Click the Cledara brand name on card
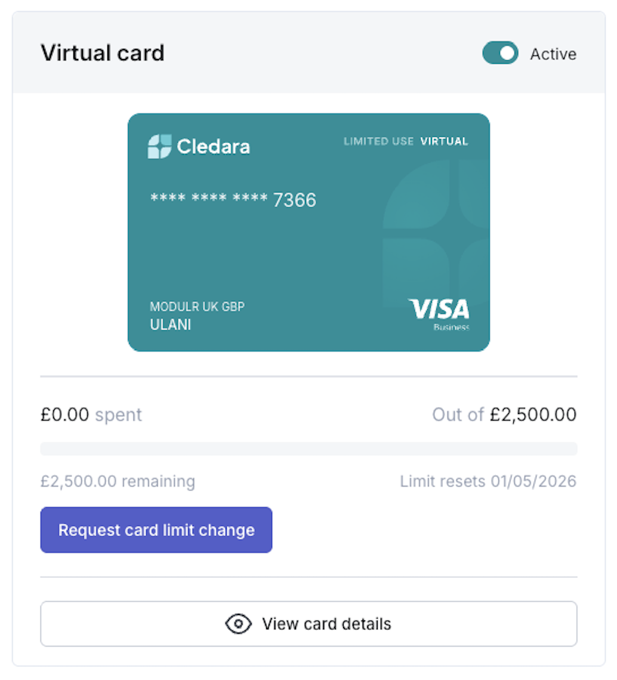The width and height of the screenshot is (617, 680). 213,147
